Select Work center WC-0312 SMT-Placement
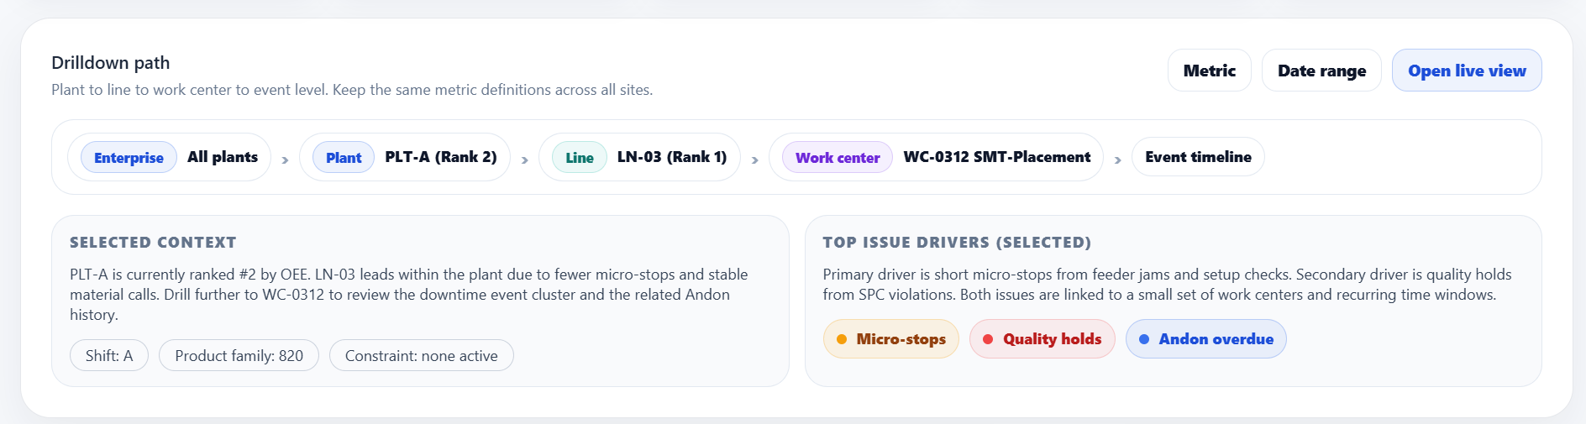Image resolution: width=1586 pixels, height=424 pixels. point(936,157)
